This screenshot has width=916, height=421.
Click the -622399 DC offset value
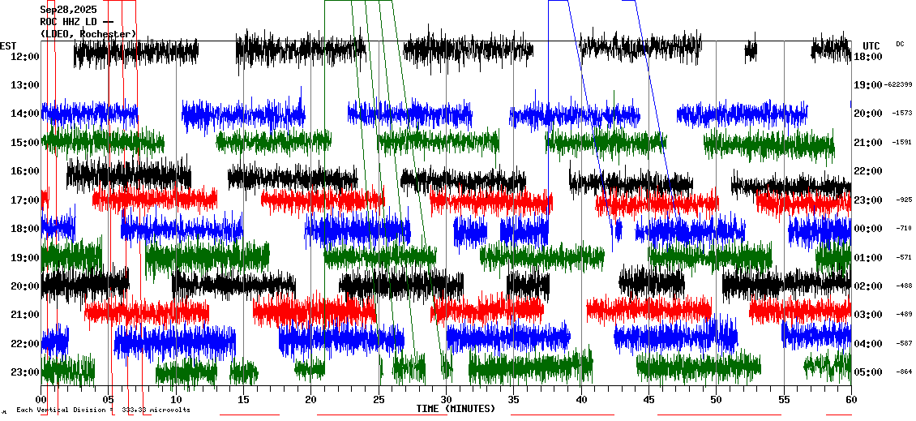tap(900, 84)
